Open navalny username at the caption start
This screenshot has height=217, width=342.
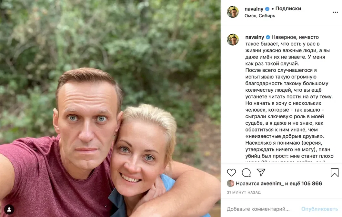[x=254, y=37]
